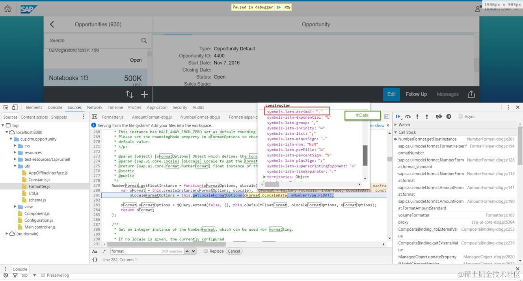
Task: Open the Content scripts tab
Action: tap(34, 117)
